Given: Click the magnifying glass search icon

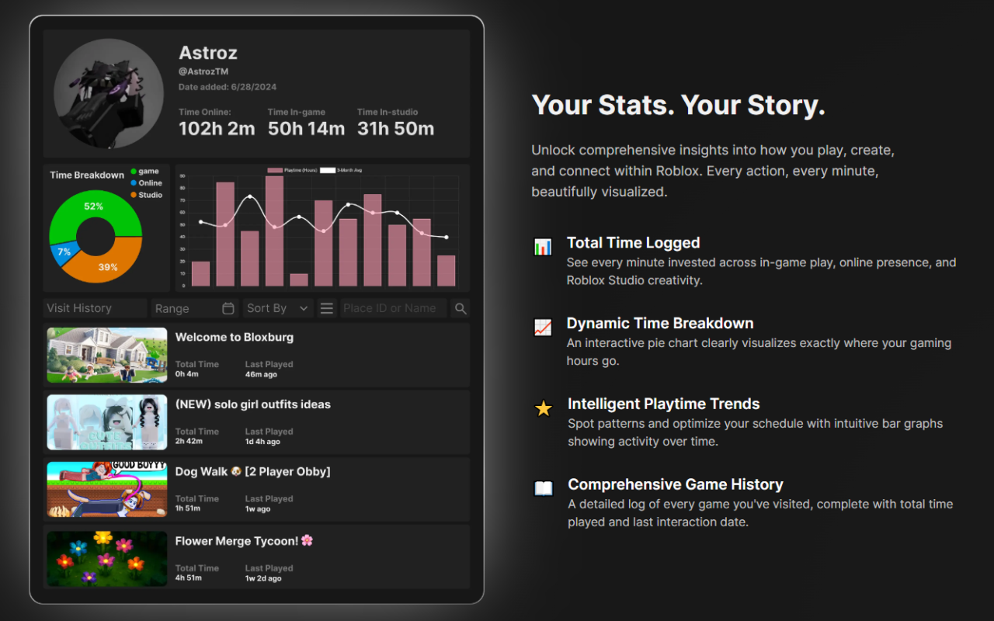Looking at the screenshot, I should tap(461, 308).
